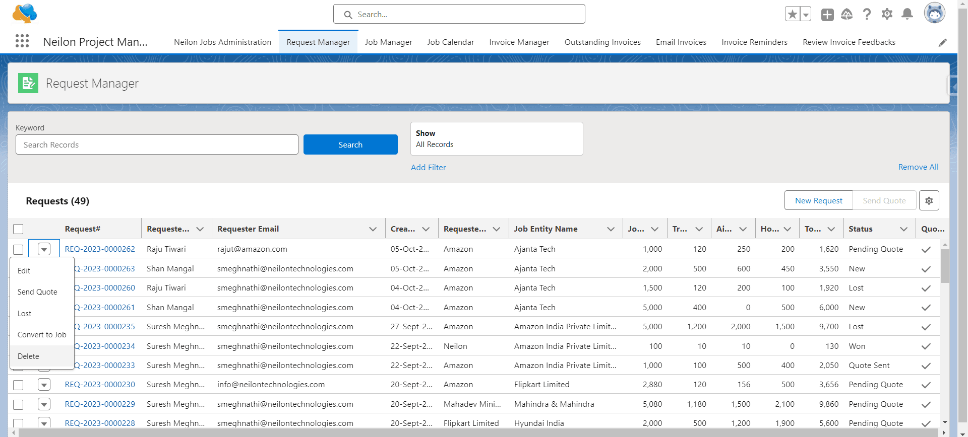Open the Email Invoices tab
This screenshot has height=437, width=968.
coord(681,42)
